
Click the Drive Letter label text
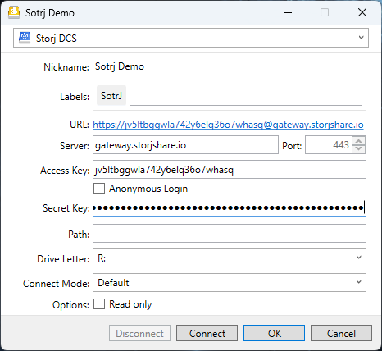point(63,259)
